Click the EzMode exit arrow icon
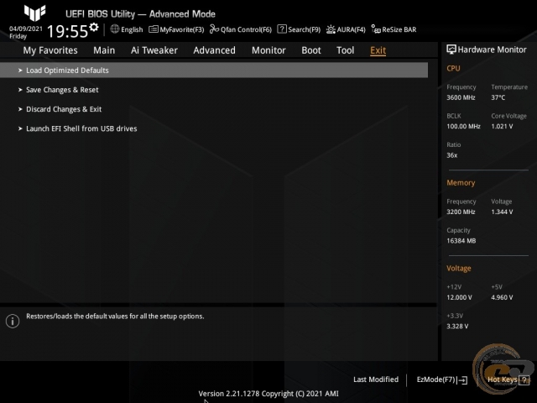 [462, 379]
